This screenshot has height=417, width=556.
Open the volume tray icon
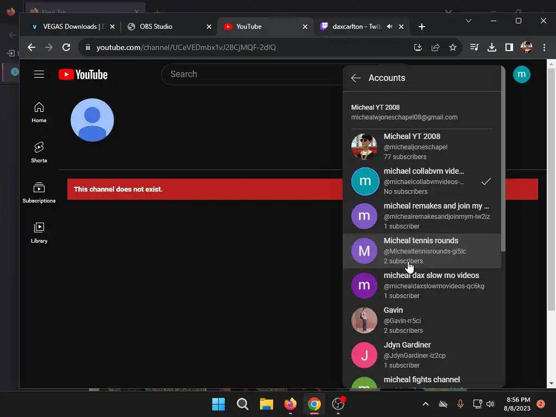[x=490, y=404]
